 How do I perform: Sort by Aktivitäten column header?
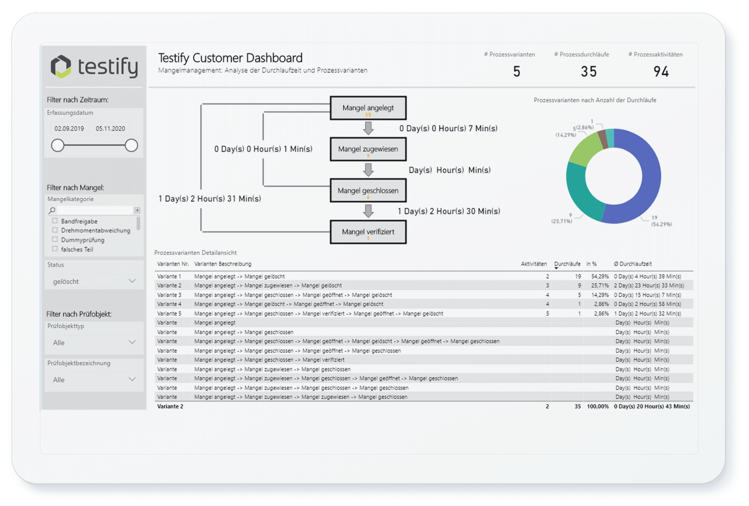pyautogui.click(x=534, y=264)
